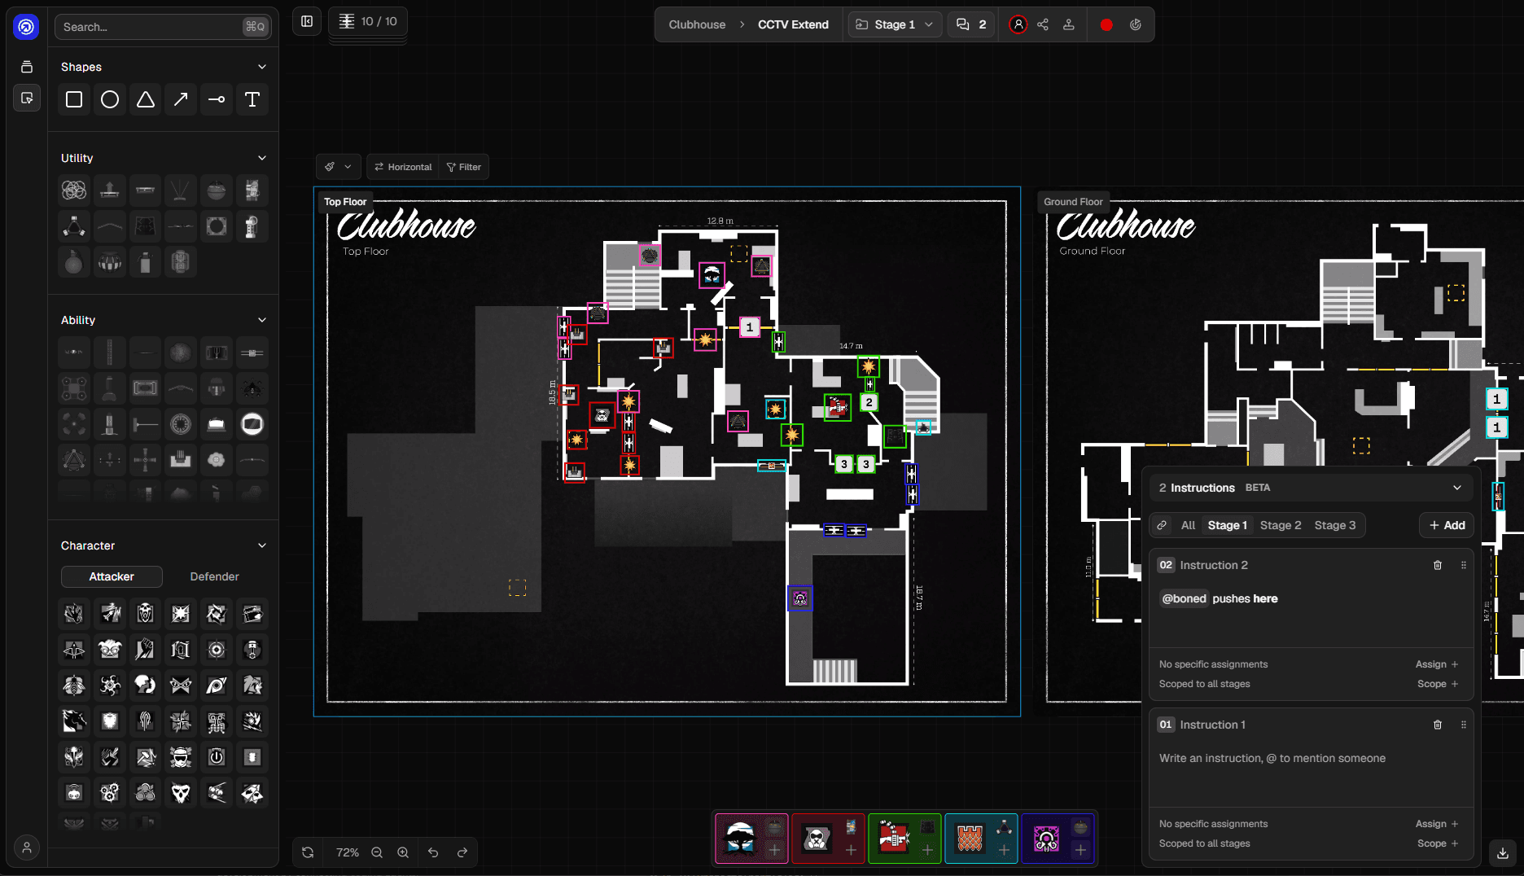Switch to Stage 1 instructions tab

tap(1227, 525)
